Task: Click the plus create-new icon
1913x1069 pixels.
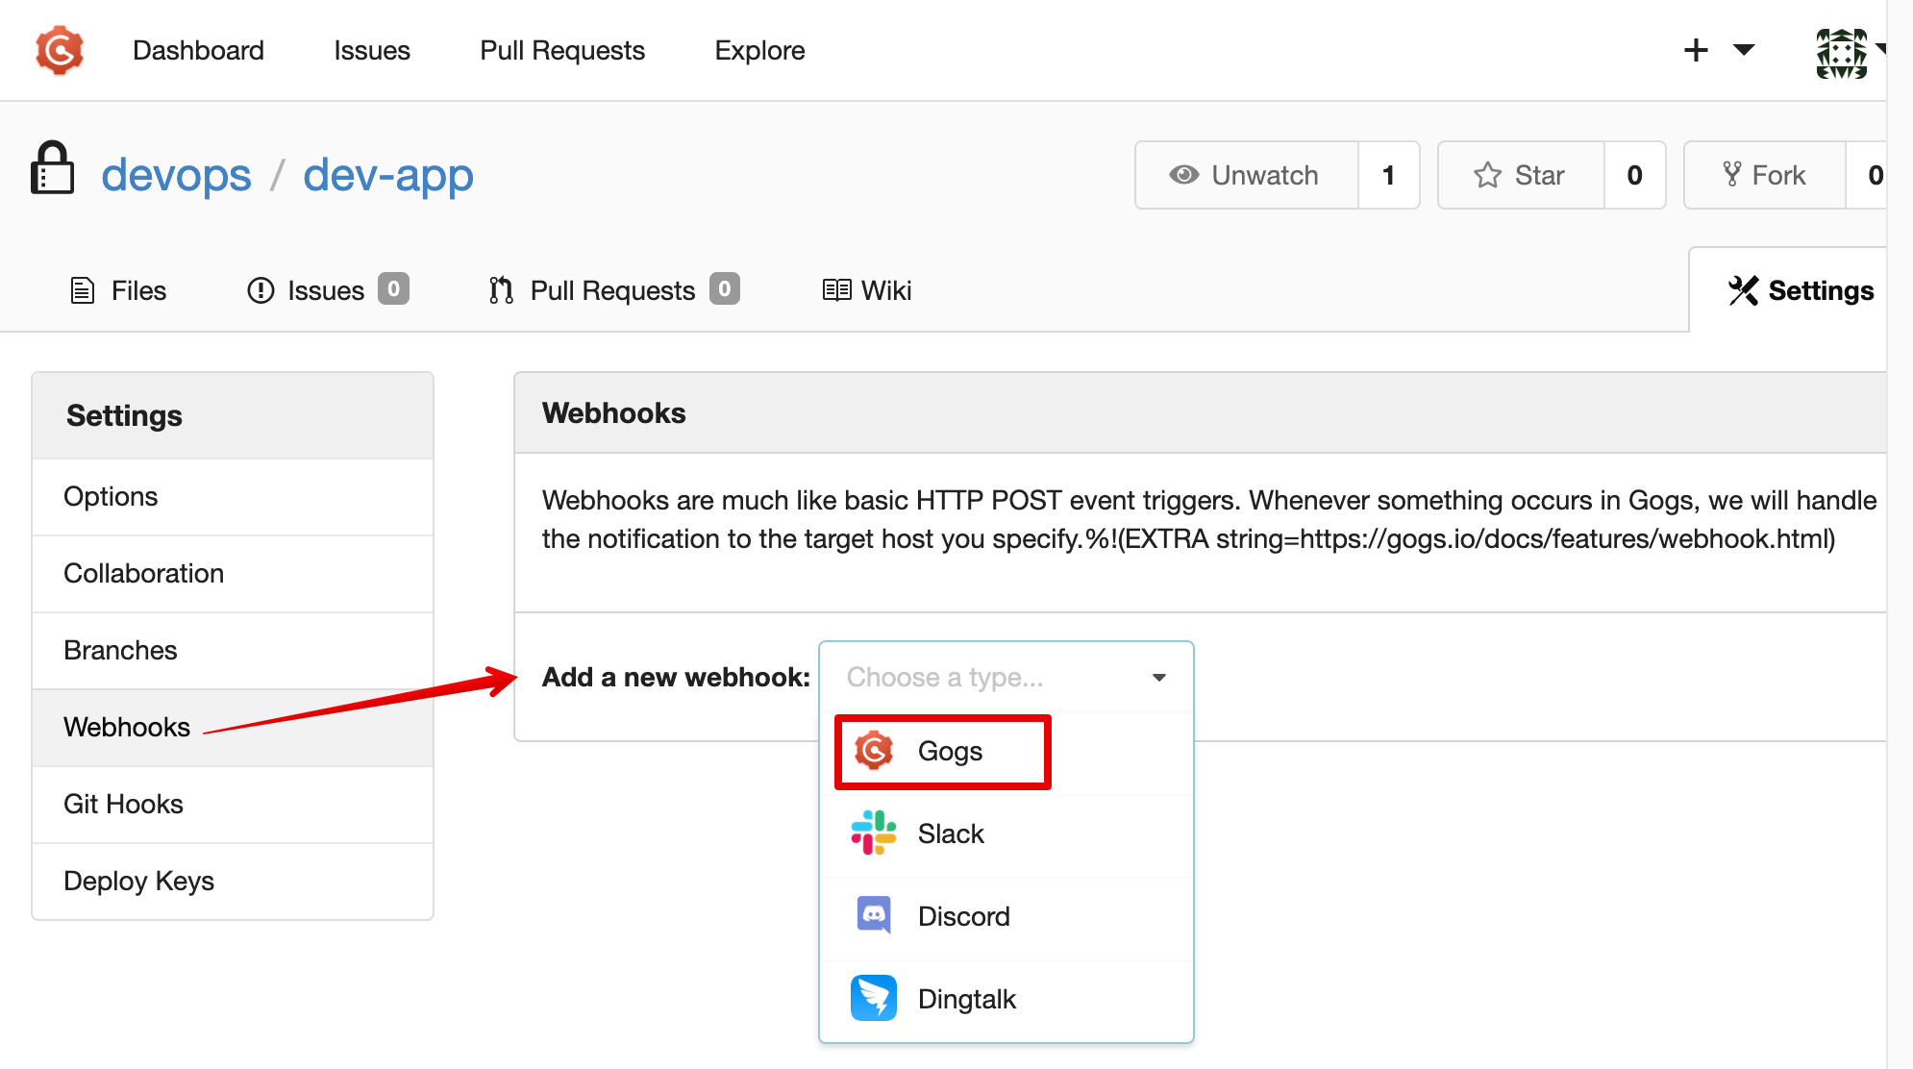Action: pos(1697,50)
